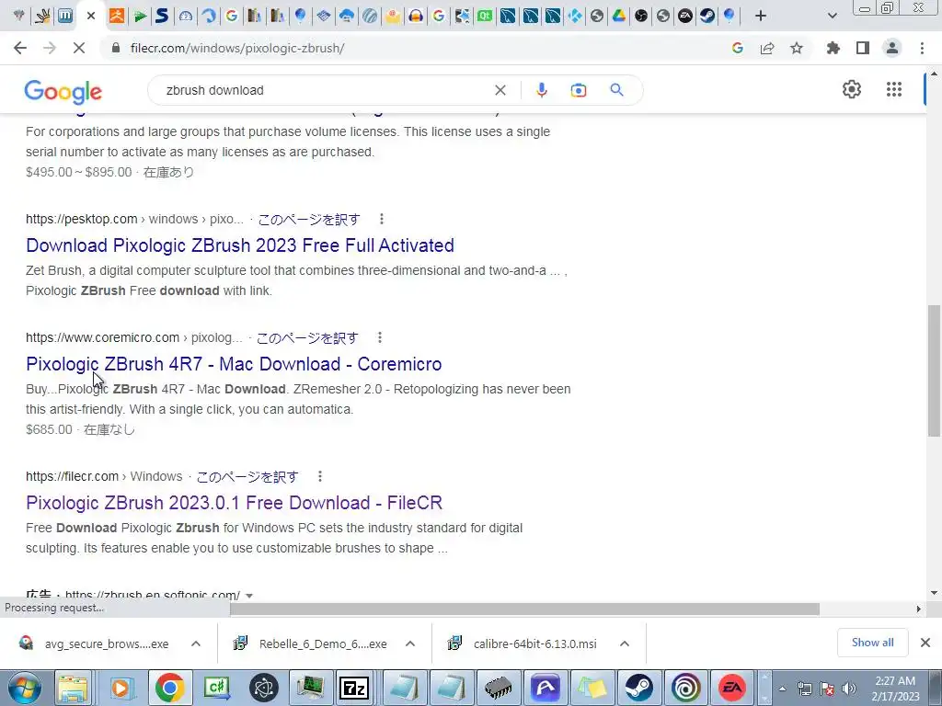Open Chrome from the taskbar
This screenshot has width=942, height=706.
coord(169,688)
